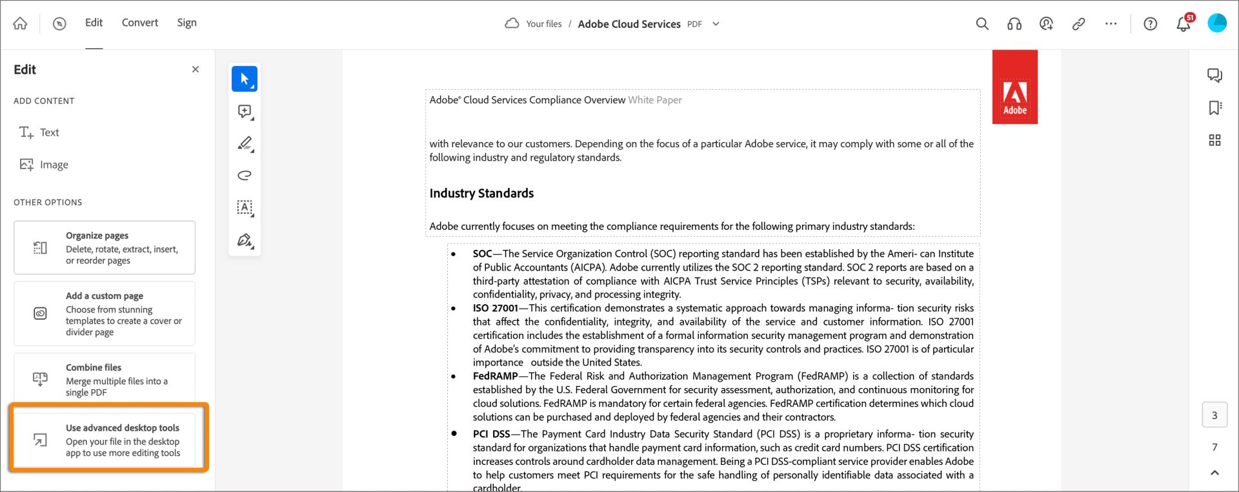Screen dimensions: 1239x492
Task: Copy link using the chain icon
Action: (1078, 24)
